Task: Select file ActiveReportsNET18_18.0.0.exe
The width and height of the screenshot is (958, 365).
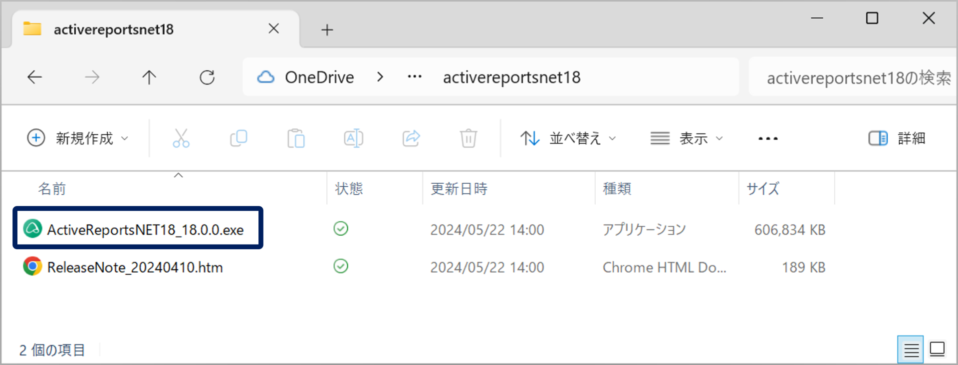Action: pyautogui.click(x=145, y=230)
